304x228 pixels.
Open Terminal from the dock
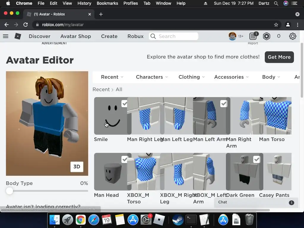click(191, 220)
